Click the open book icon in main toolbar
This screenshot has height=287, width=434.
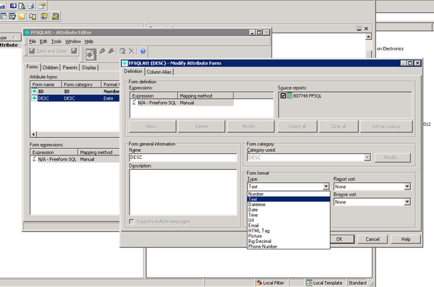[13, 5]
